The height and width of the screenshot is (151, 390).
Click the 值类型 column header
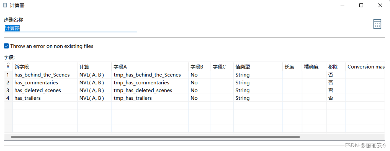coord(258,66)
